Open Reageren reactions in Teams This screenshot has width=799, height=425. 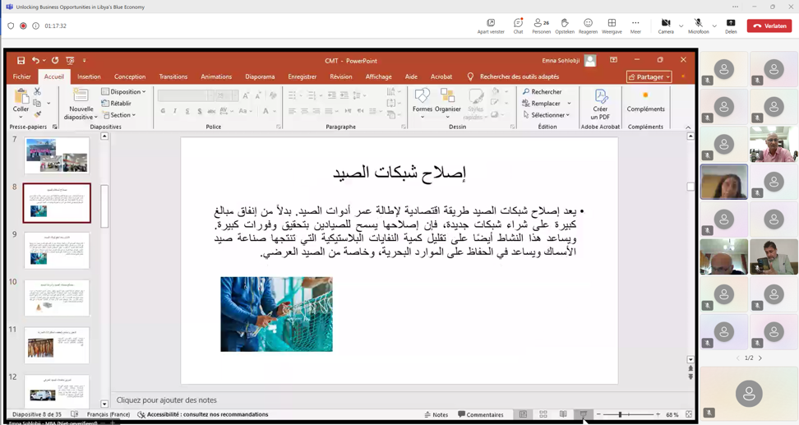(588, 26)
